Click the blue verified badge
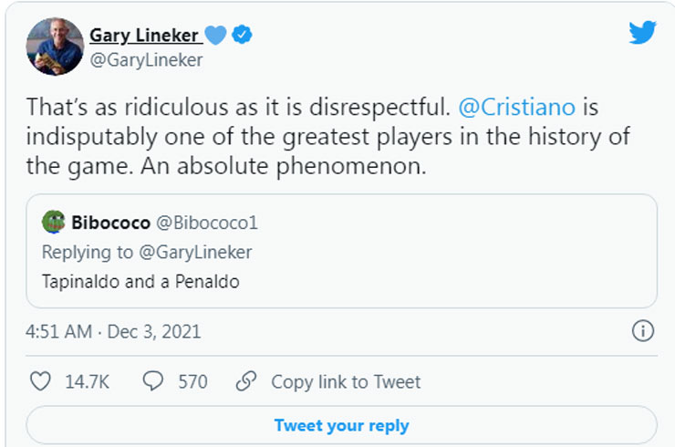Screen dimensions: 675x447 click(x=242, y=36)
